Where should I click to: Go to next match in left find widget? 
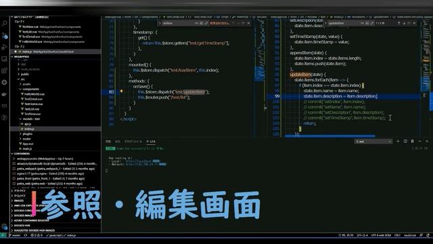[x=238, y=23]
